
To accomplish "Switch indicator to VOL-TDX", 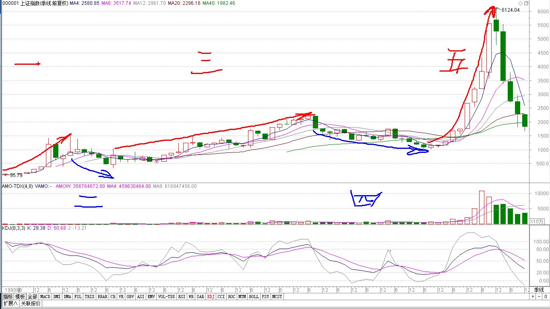I will point(166,297).
